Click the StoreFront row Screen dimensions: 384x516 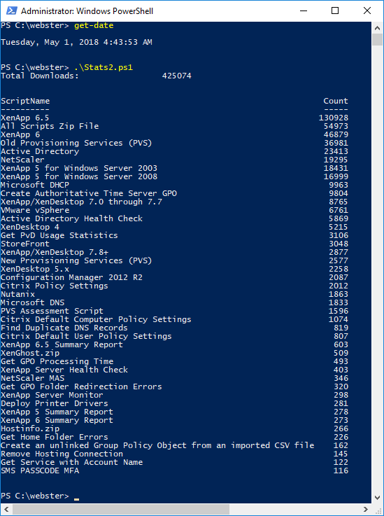pyautogui.click(x=174, y=244)
